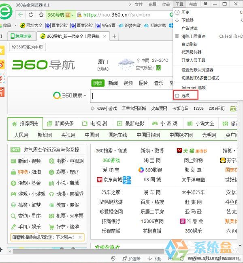
Task: Switch to 最新电影 tab
Action: coord(130,124)
